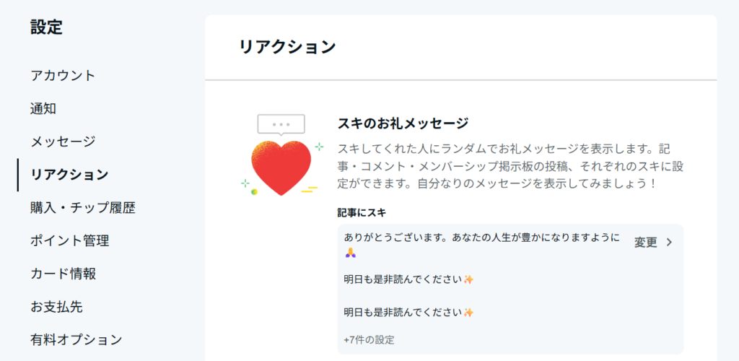Screen dimensions: 739x361
Task: Navigate to ポイント管理
Action: point(70,240)
